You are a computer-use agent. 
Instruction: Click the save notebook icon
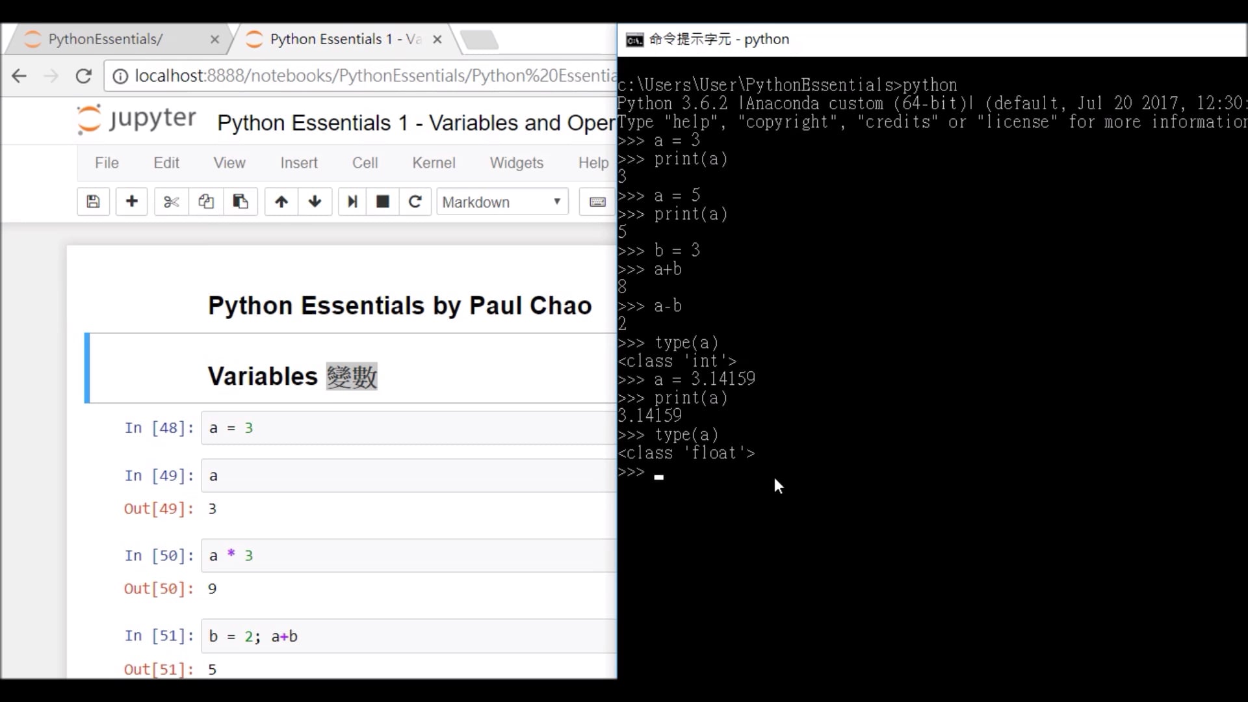(93, 201)
